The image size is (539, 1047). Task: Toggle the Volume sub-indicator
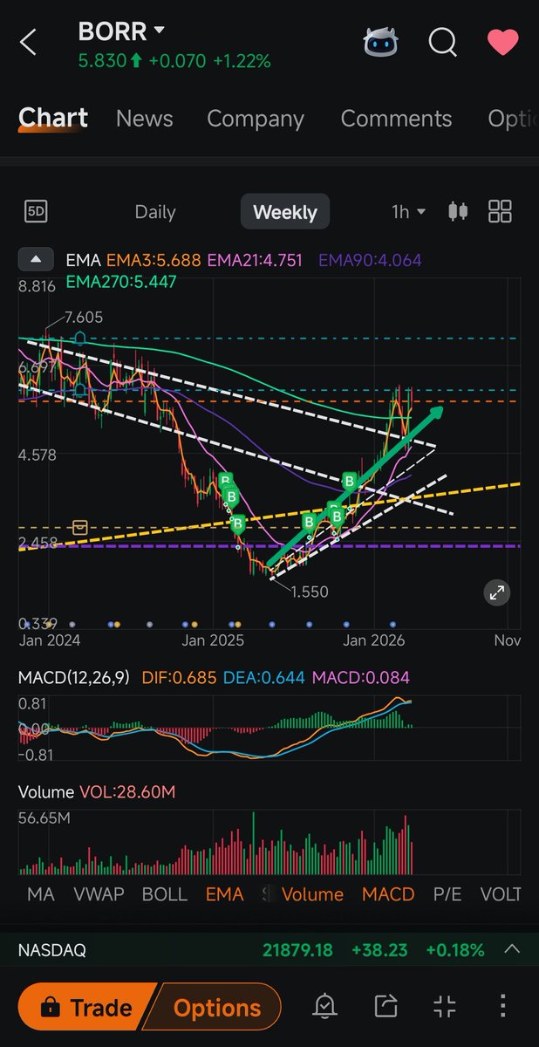(312, 894)
